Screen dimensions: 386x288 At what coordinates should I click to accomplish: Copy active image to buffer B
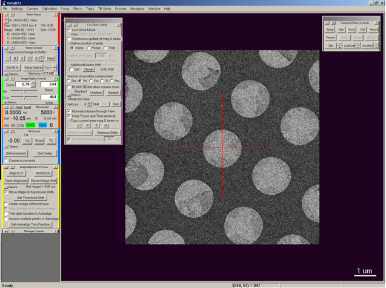[15, 58]
